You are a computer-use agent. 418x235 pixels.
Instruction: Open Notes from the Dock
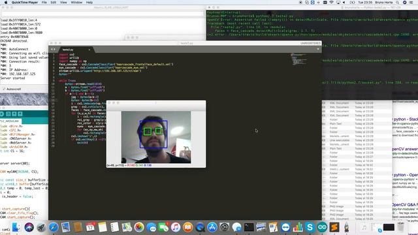click(103, 227)
